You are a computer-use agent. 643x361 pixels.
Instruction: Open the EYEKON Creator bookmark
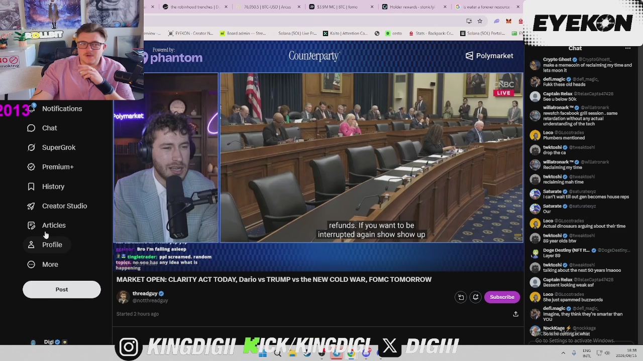point(190,34)
